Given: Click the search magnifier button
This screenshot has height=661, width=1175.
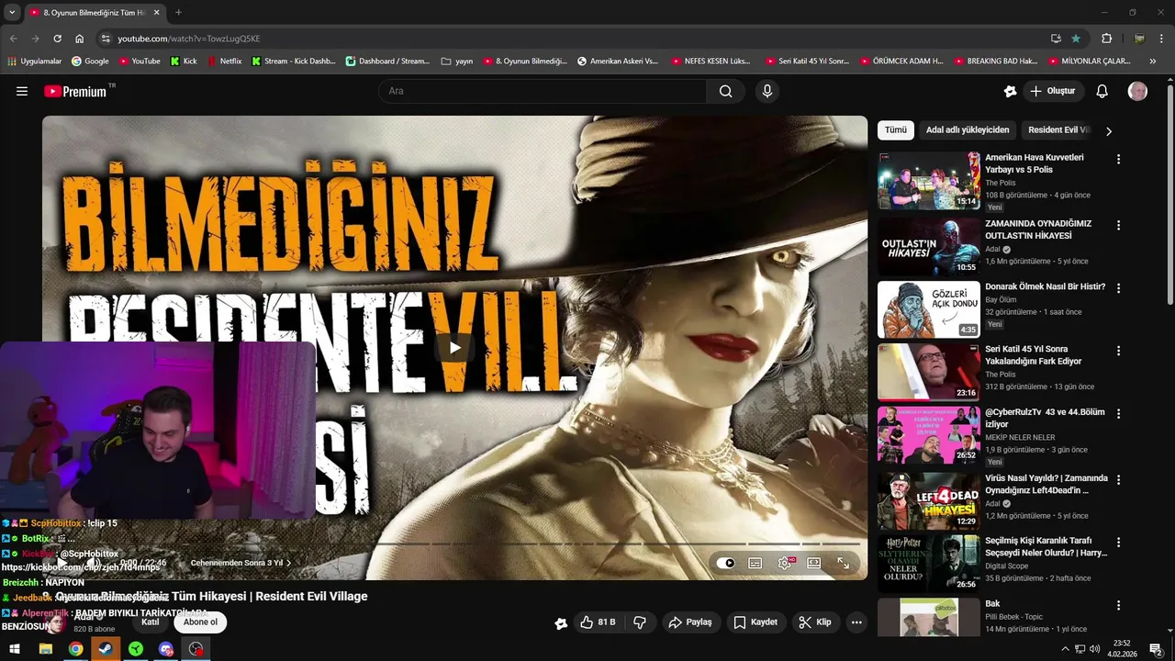Looking at the screenshot, I should pyautogui.click(x=725, y=91).
